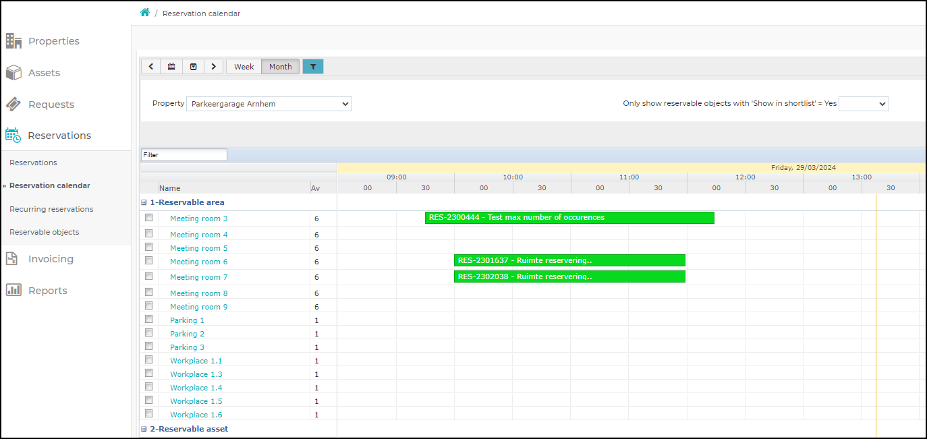Open the Property dropdown showing Parkeergarage Arnhem

tap(269, 104)
